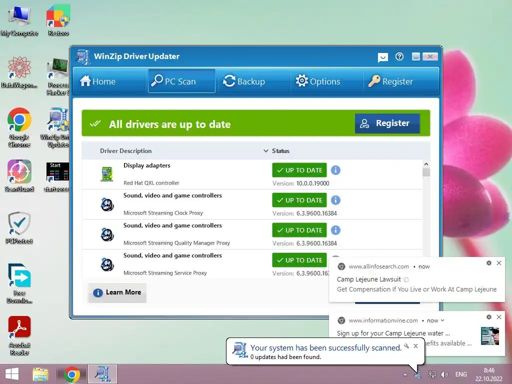Open startscreen desktop shortcut

click(x=57, y=177)
